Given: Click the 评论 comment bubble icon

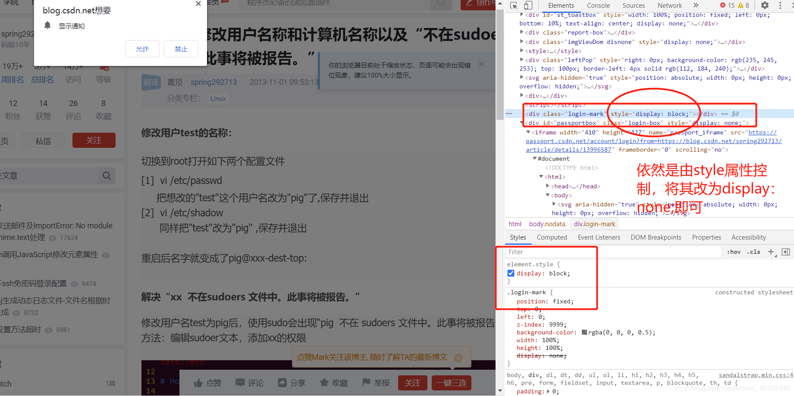Looking at the screenshot, I should pyautogui.click(x=240, y=383).
